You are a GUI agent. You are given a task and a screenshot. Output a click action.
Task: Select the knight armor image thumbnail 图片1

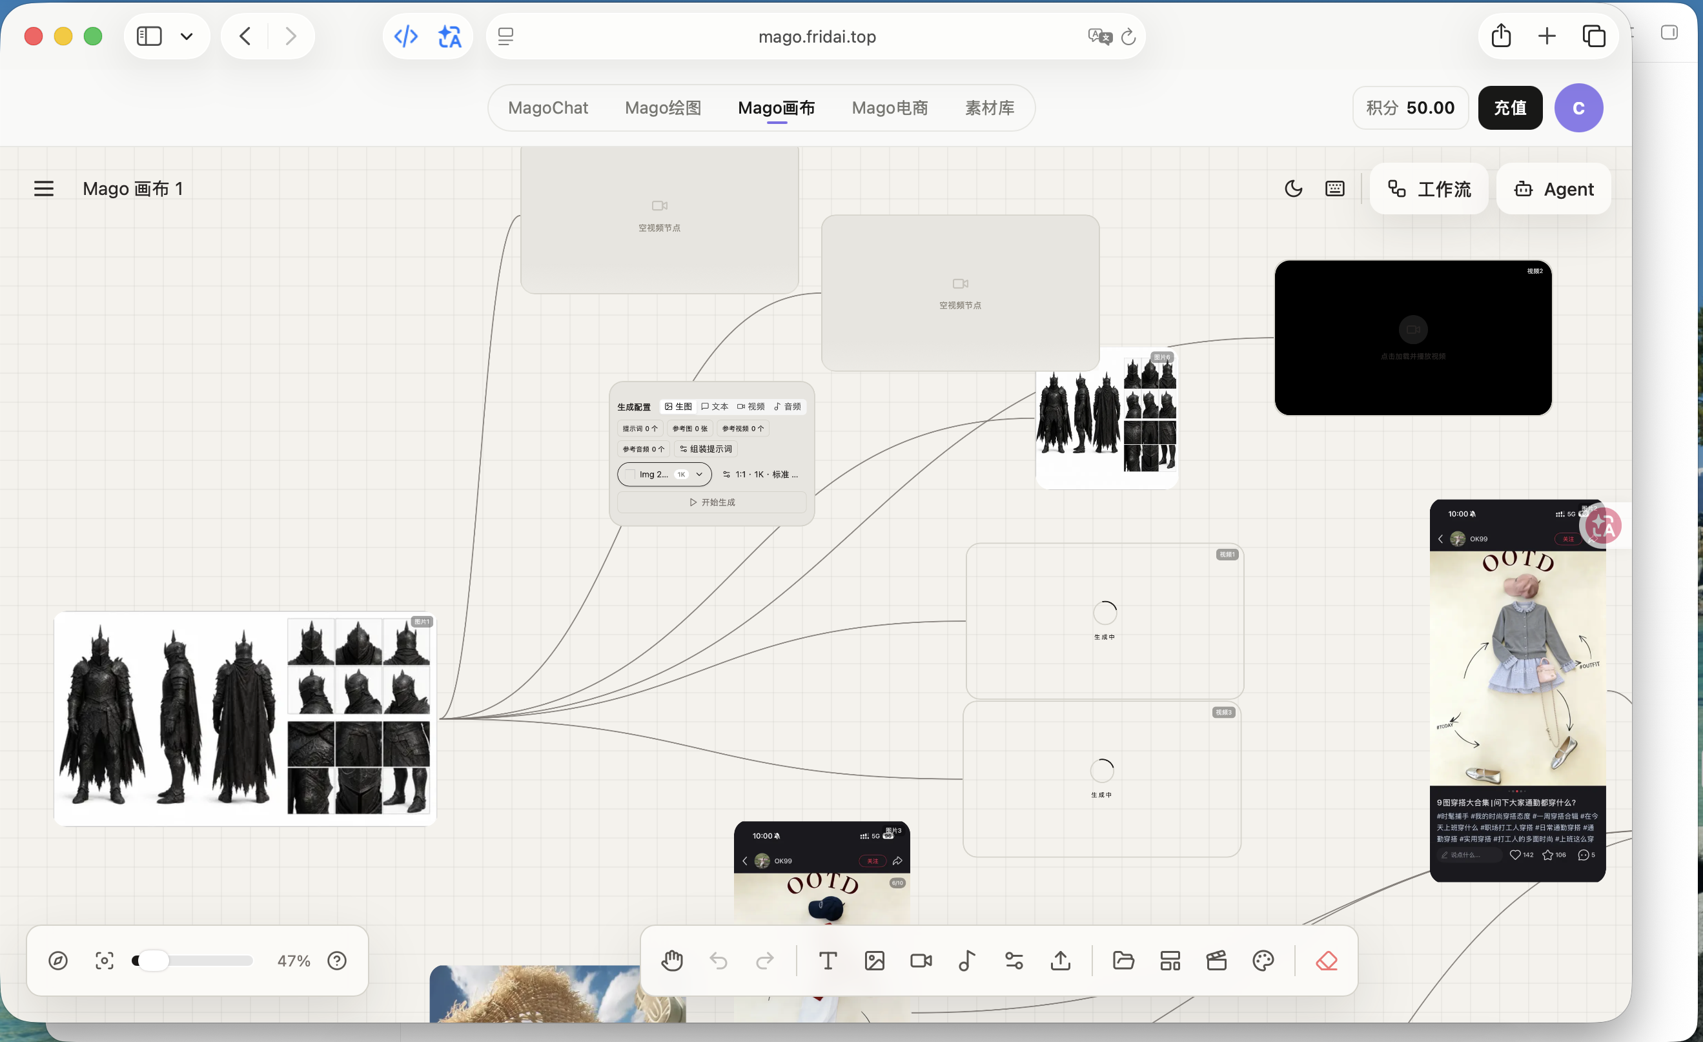pos(245,719)
